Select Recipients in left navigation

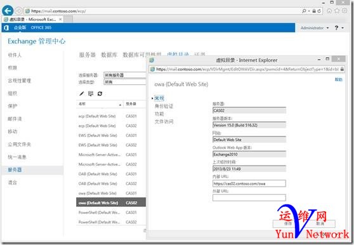tap(15, 55)
